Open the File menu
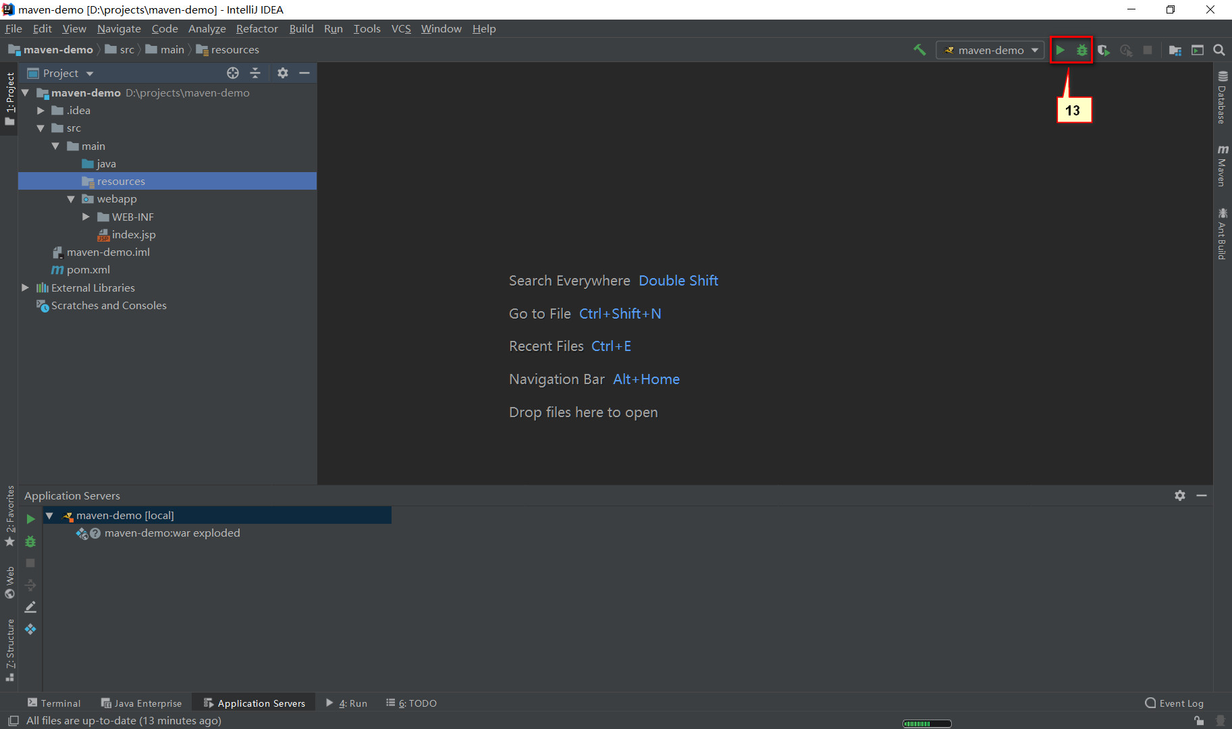The width and height of the screenshot is (1232, 729). (14, 28)
